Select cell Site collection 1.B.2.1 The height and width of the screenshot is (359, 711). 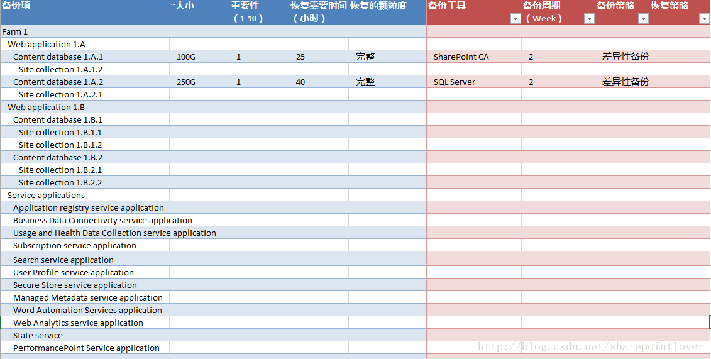coord(85,170)
